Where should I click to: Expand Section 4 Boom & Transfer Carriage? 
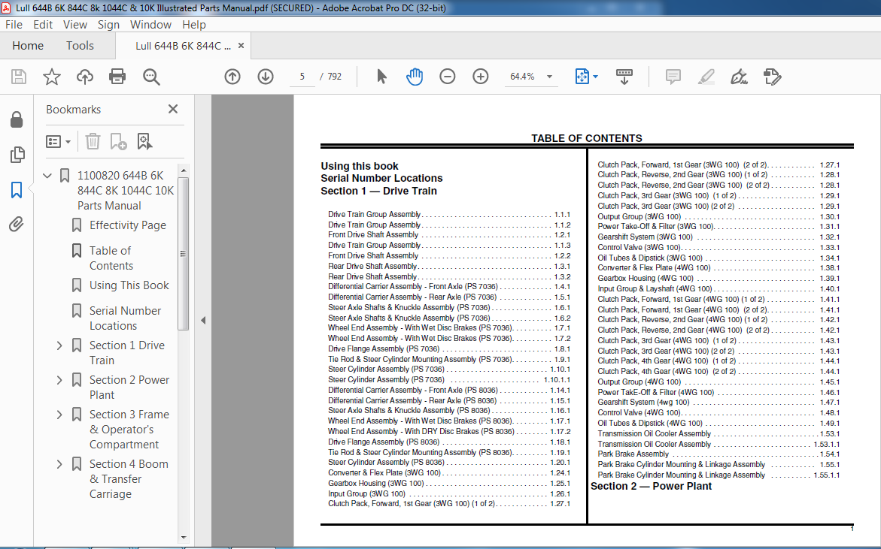tap(59, 464)
